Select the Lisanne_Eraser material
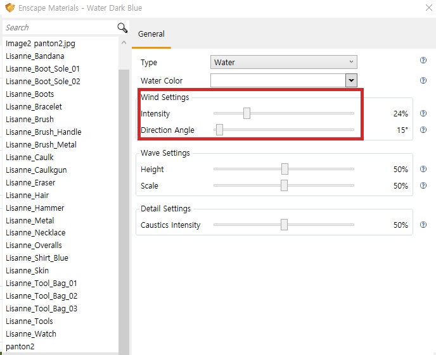This screenshot has height=355, width=436. [x=30, y=183]
